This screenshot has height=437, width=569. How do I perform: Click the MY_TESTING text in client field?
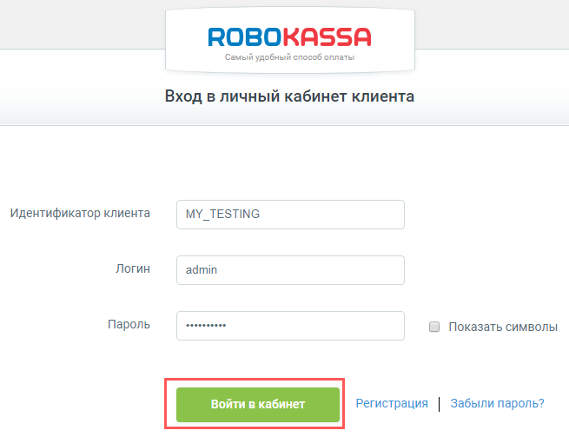(x=222, y=214)
